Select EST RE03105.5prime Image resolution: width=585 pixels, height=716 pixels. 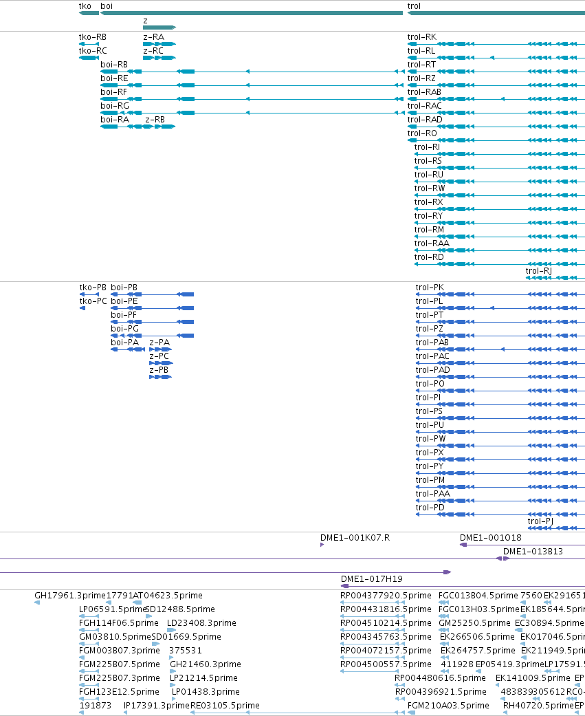[225, 705]
